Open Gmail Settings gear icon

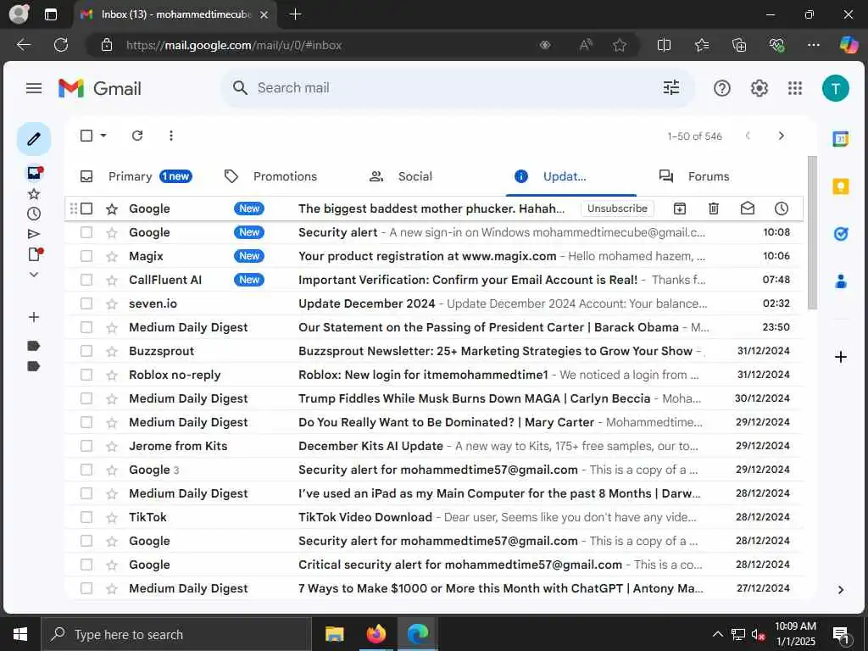pos(759,88)
